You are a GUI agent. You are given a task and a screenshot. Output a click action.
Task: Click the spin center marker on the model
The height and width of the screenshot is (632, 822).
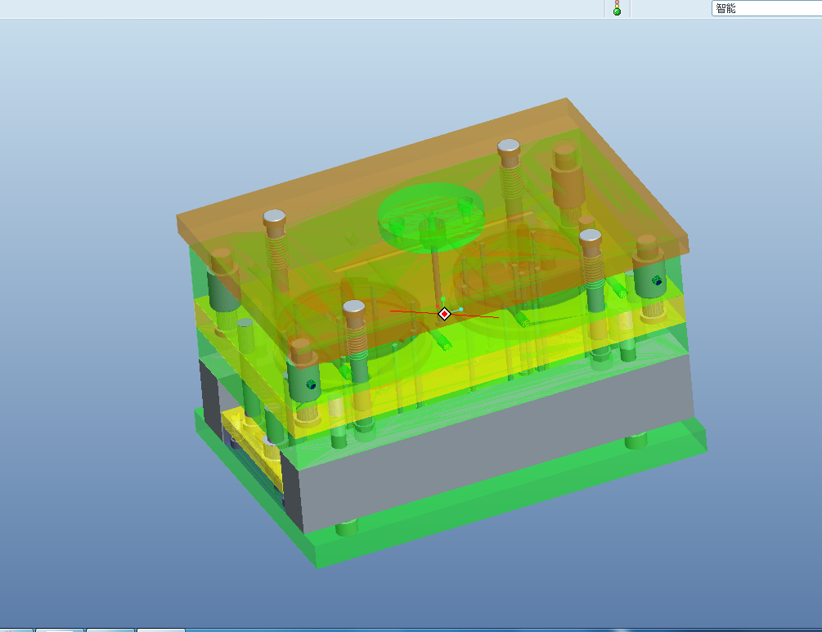pyautogui.click(x=444, y=313)
